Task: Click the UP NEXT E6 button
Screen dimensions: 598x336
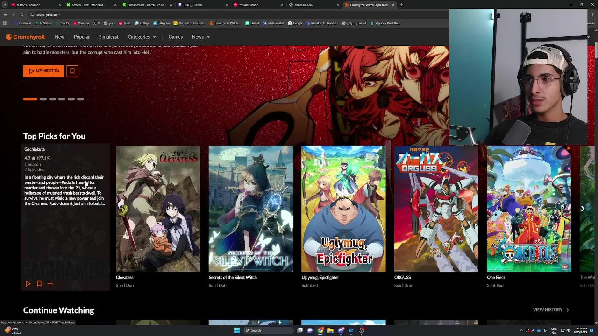Action: 43,71
